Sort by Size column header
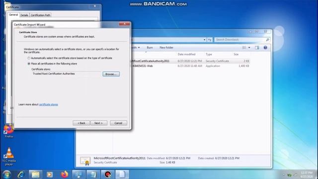318x179 pixels. tap(236, 54)
